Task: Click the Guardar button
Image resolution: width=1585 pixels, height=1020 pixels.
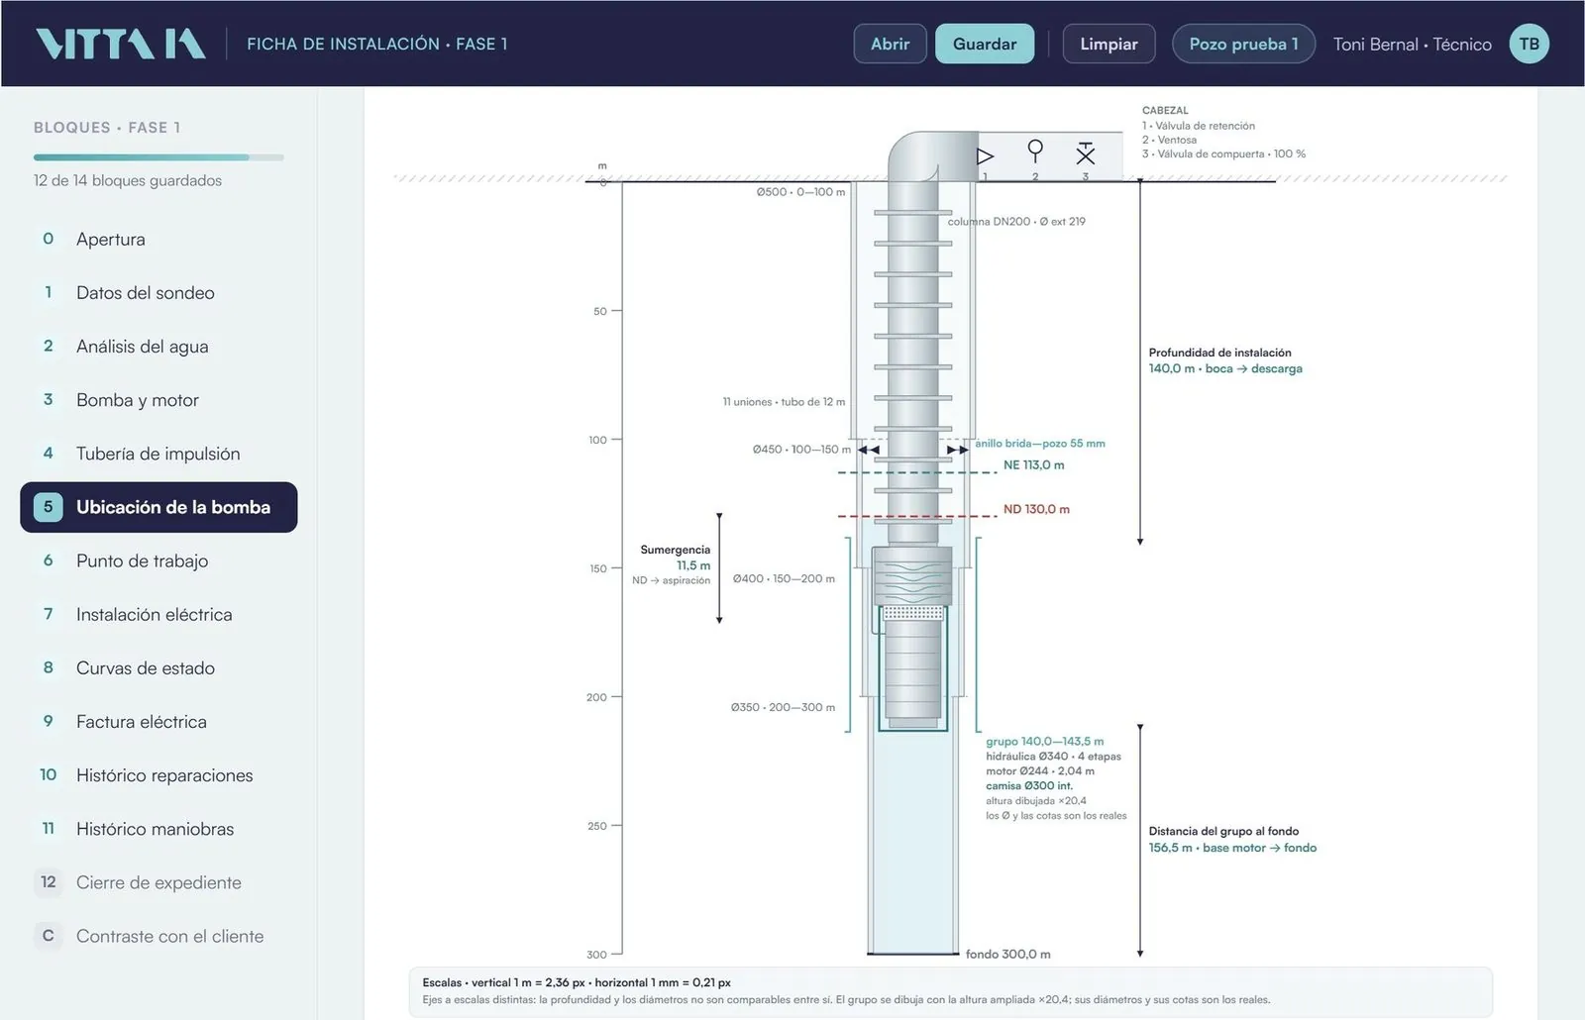Action: [985, 44]
